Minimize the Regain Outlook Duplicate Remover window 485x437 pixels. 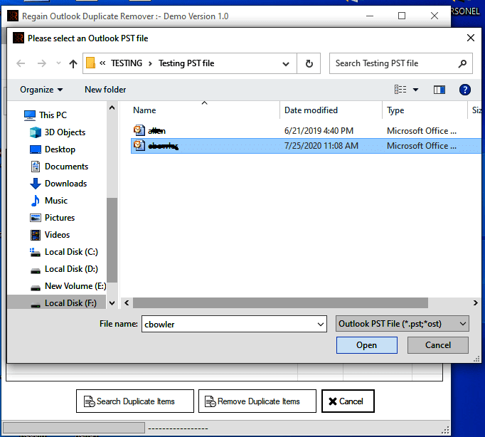(370, 16)
